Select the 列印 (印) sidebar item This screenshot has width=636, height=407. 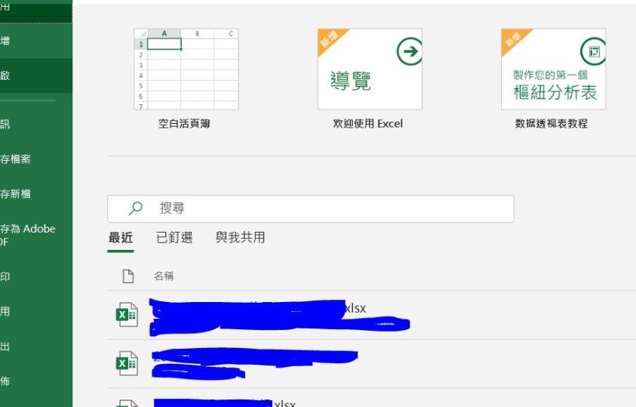coord(35,276)
